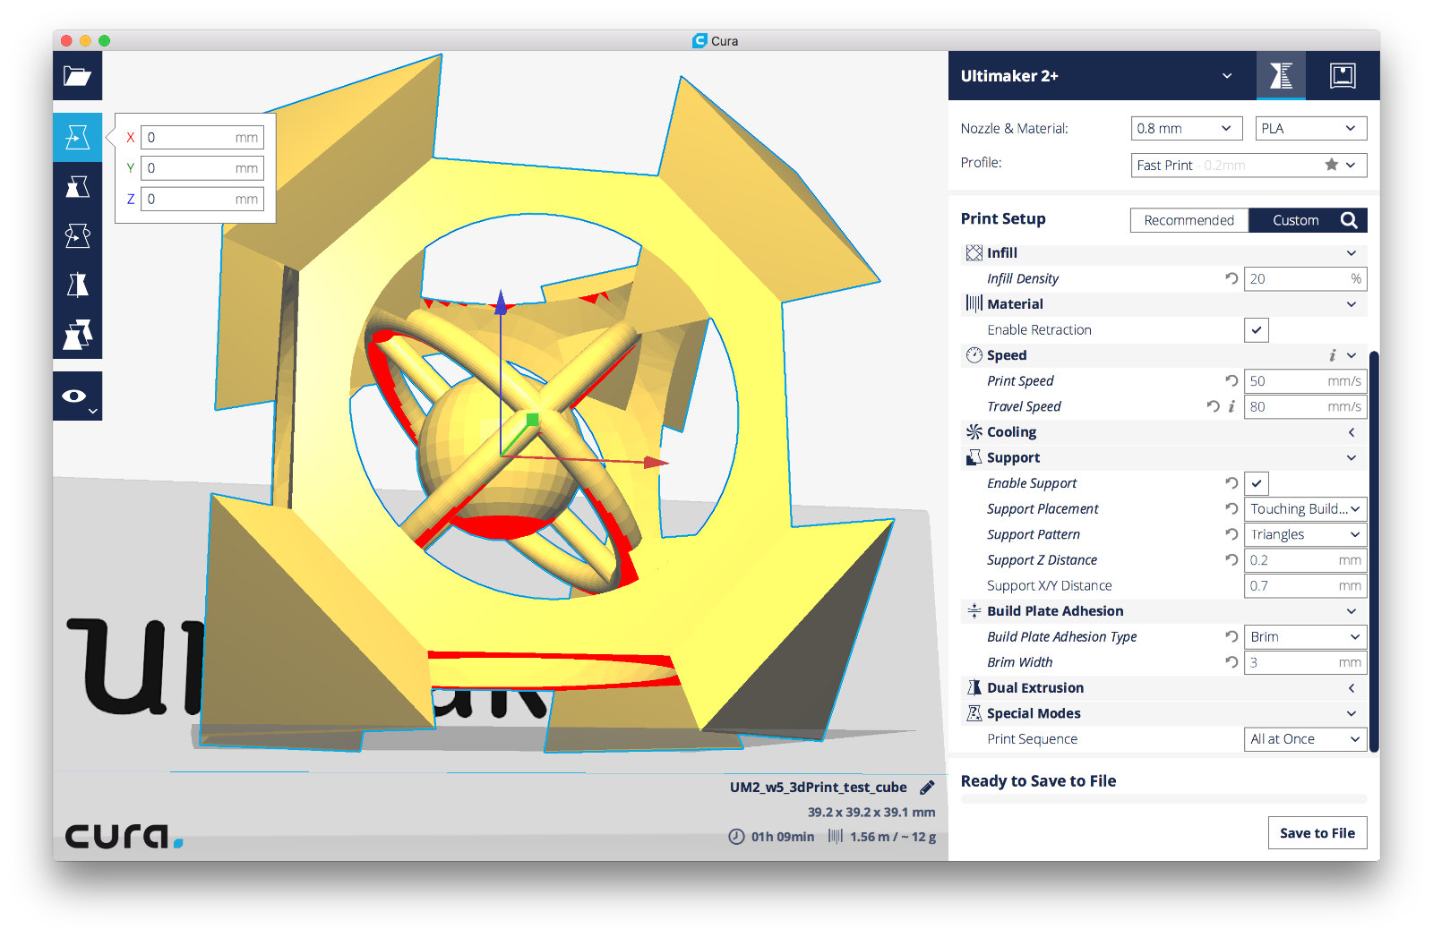
Task: Open Build Plate Adhesion Type Brim dropdown
Action: tap(1305, 636)
